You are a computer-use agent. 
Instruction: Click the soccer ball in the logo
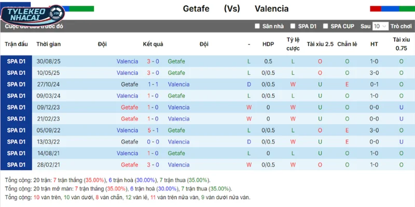click(x=57, y=9)
